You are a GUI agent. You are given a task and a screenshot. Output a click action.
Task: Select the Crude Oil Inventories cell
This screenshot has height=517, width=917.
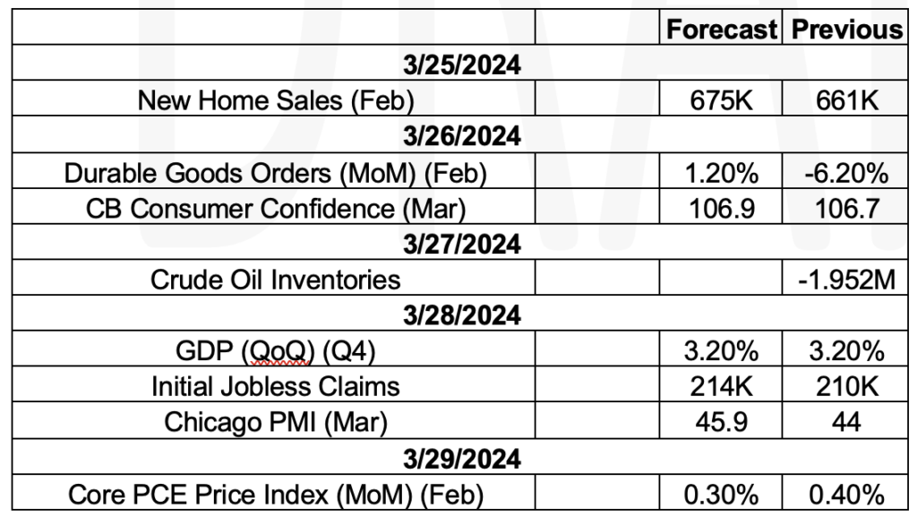coord(274,279)
